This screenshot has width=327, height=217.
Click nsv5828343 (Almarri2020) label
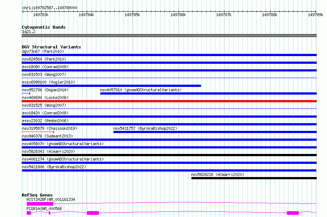48,151
